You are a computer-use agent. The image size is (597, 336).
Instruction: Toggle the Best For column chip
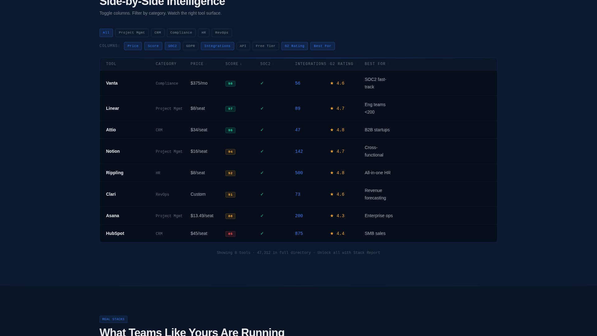click(322, 46)
